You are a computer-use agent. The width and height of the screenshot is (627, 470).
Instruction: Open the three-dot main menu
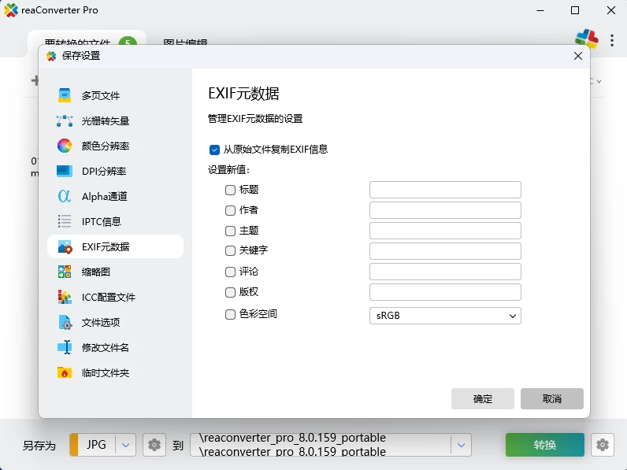(612, 40)
